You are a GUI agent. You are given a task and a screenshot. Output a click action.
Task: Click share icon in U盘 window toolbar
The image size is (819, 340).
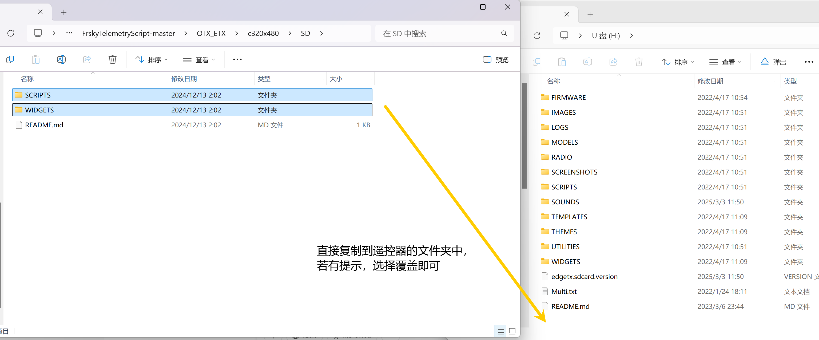pos(613,62)
